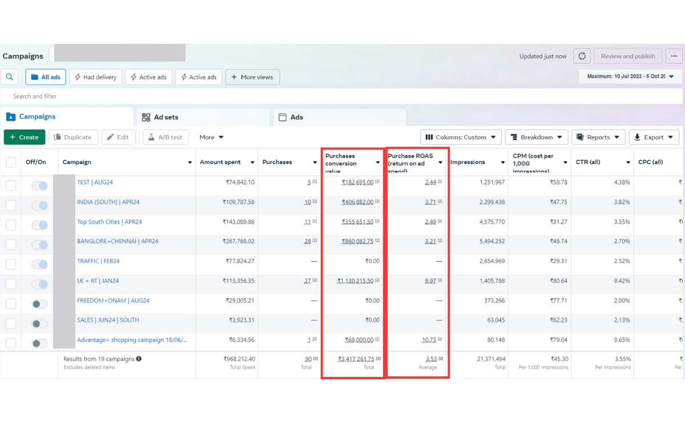Click the A/B test flask button
The width and height of the screenshot is (685, 438).
pos(166,137)
